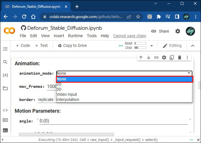This screenshot has height=143, width=201.
Task: Move cell down with the down arrow
Action: pos(149,58)
